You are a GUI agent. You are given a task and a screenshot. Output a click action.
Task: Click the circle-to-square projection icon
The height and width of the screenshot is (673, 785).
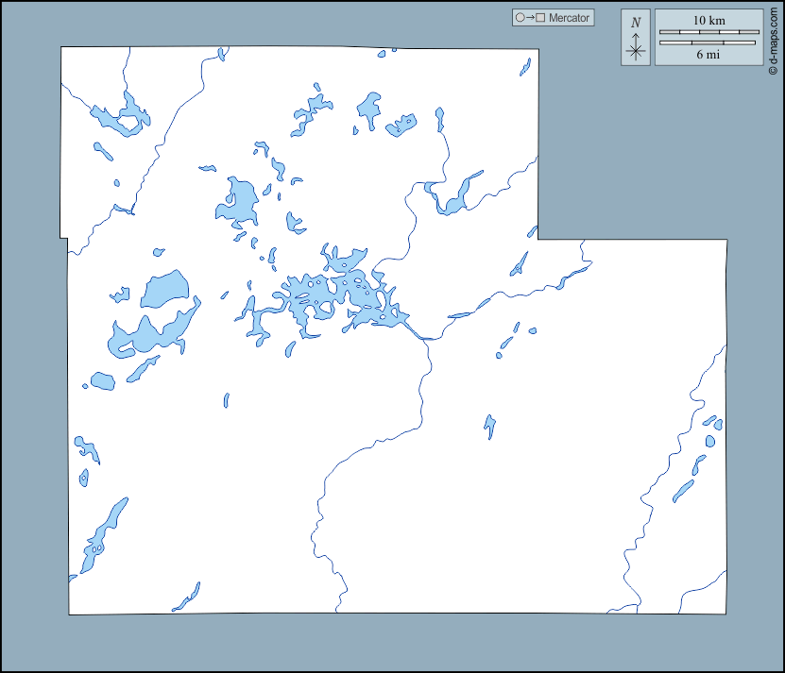pyautogui.click(x=530, y=18)
